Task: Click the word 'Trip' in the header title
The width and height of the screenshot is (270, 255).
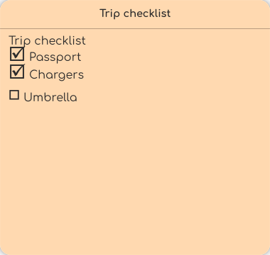Action: [110, 13]
